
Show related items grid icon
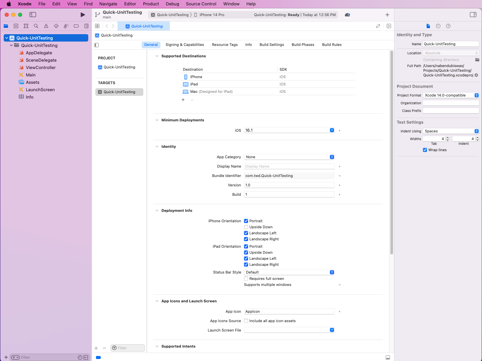pos(97,26)
